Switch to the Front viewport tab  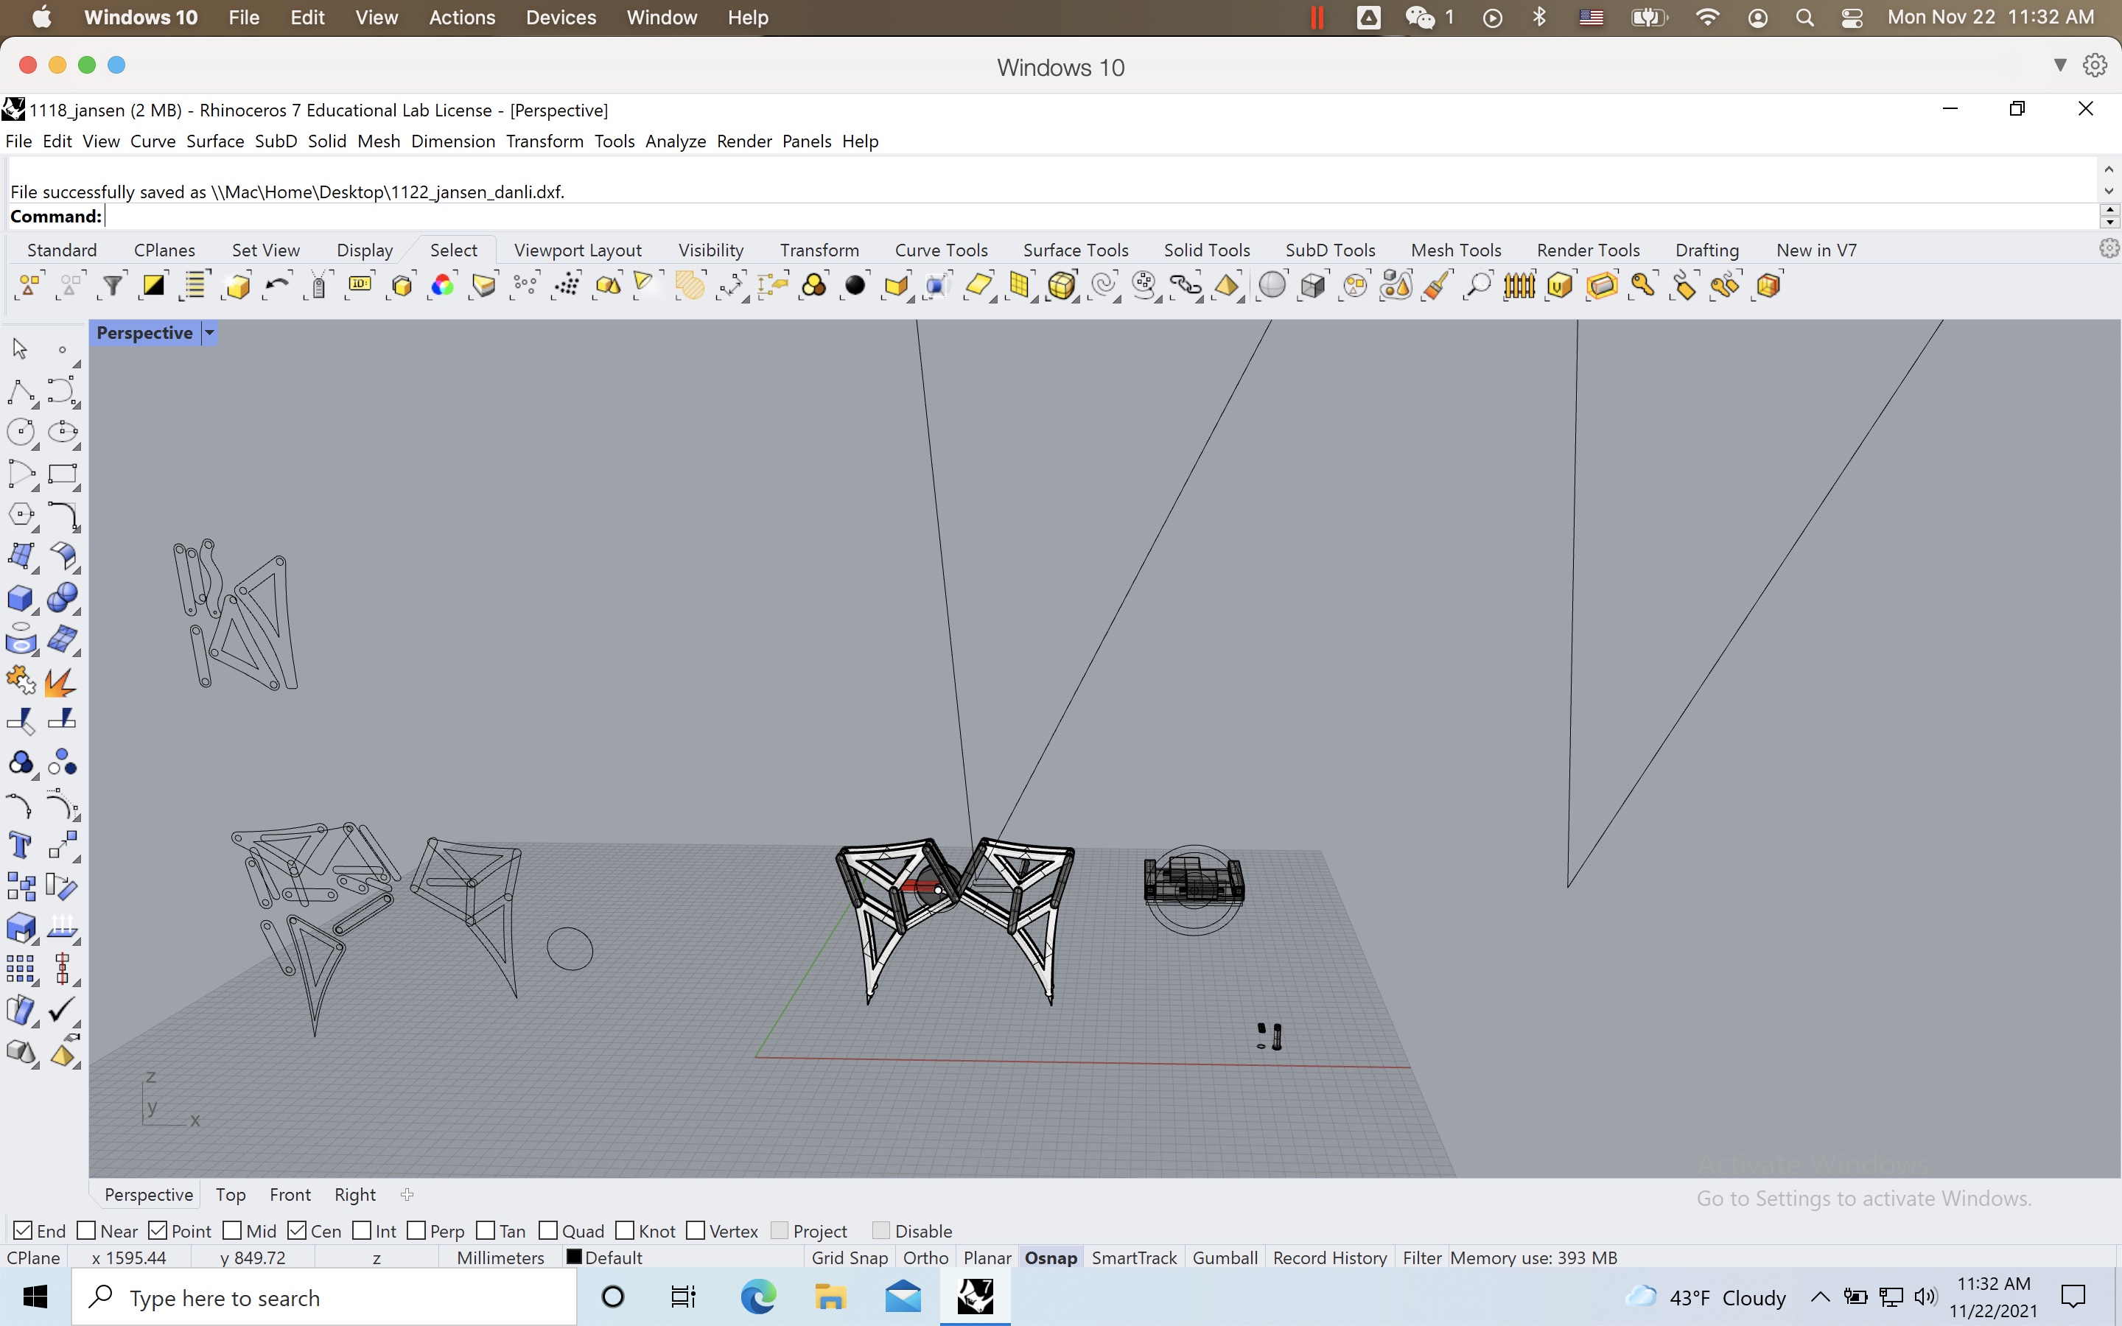[290, 1194]
